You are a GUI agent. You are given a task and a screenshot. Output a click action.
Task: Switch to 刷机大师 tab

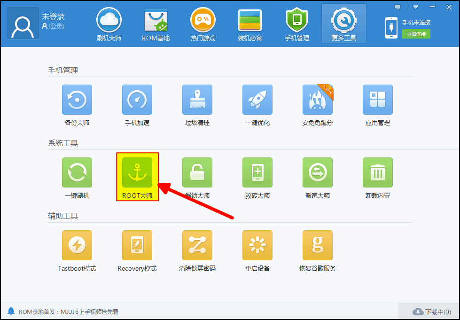click(109, 24)
